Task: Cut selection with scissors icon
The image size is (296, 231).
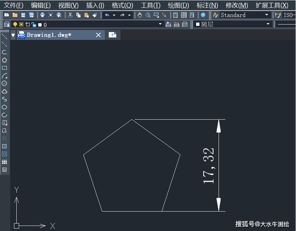Action: tap(70, 15)
